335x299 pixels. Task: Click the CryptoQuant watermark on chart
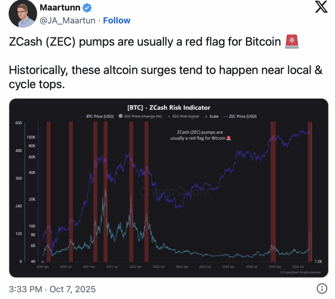coord(174,192)
